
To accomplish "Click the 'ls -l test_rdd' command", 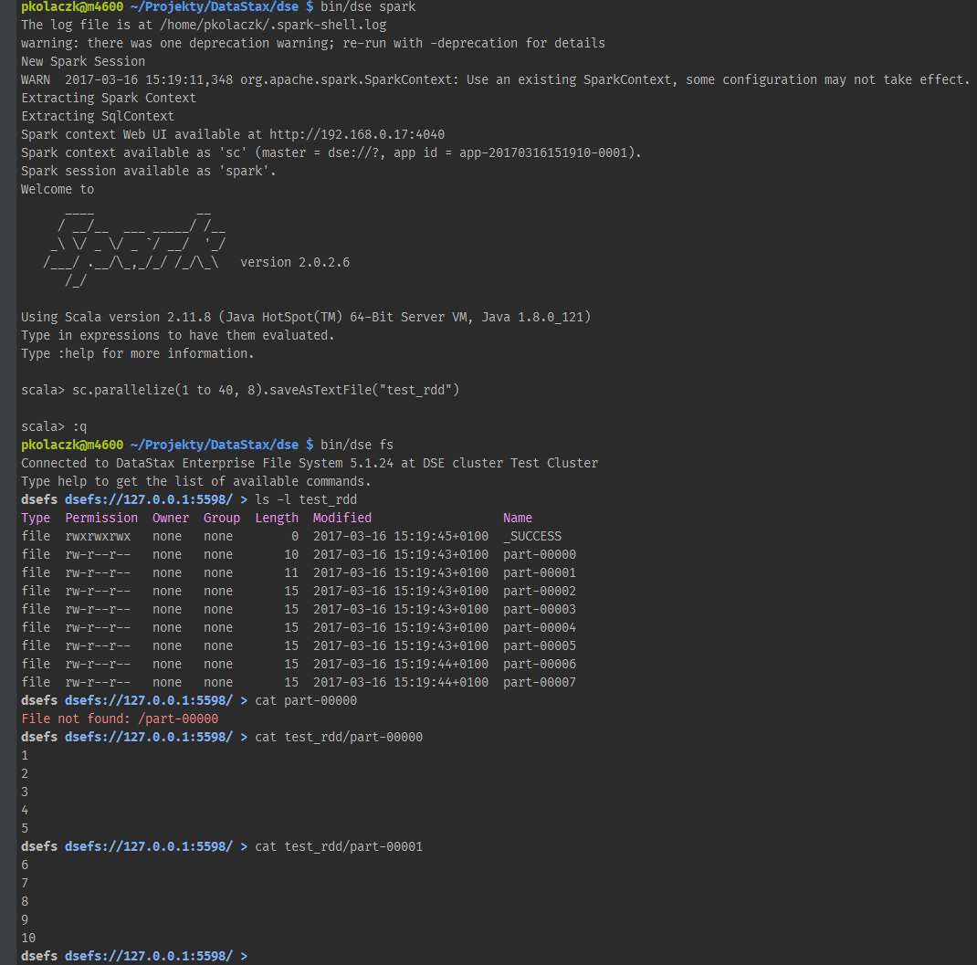I will pyautogui.click(x=306, y=499).
